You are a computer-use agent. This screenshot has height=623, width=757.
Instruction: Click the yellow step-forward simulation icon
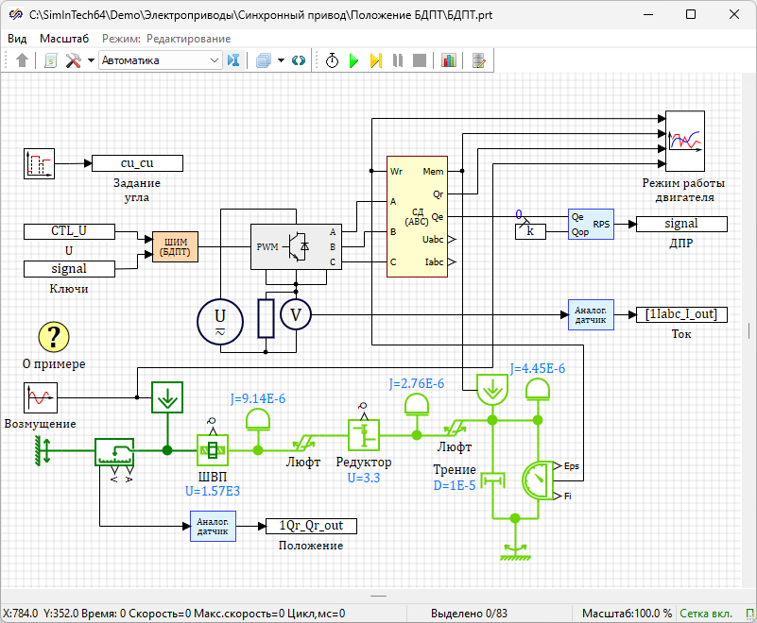pos(375,60)
